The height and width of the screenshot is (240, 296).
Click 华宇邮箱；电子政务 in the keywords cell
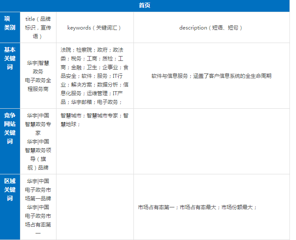90,102
